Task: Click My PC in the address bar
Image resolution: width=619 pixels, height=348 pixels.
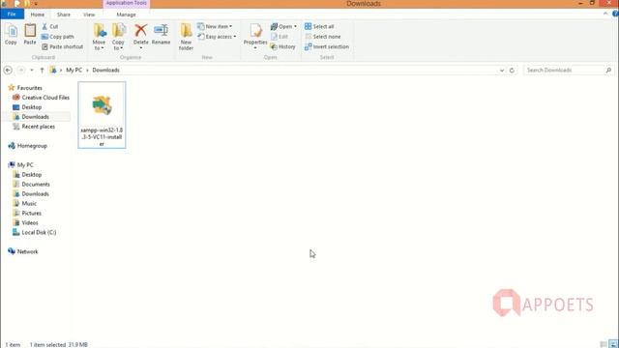Action: (x=74, y=71)
